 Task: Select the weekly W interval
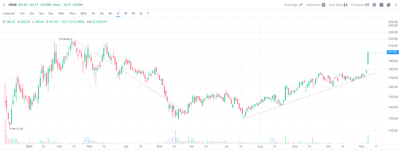tap(126, 13)
